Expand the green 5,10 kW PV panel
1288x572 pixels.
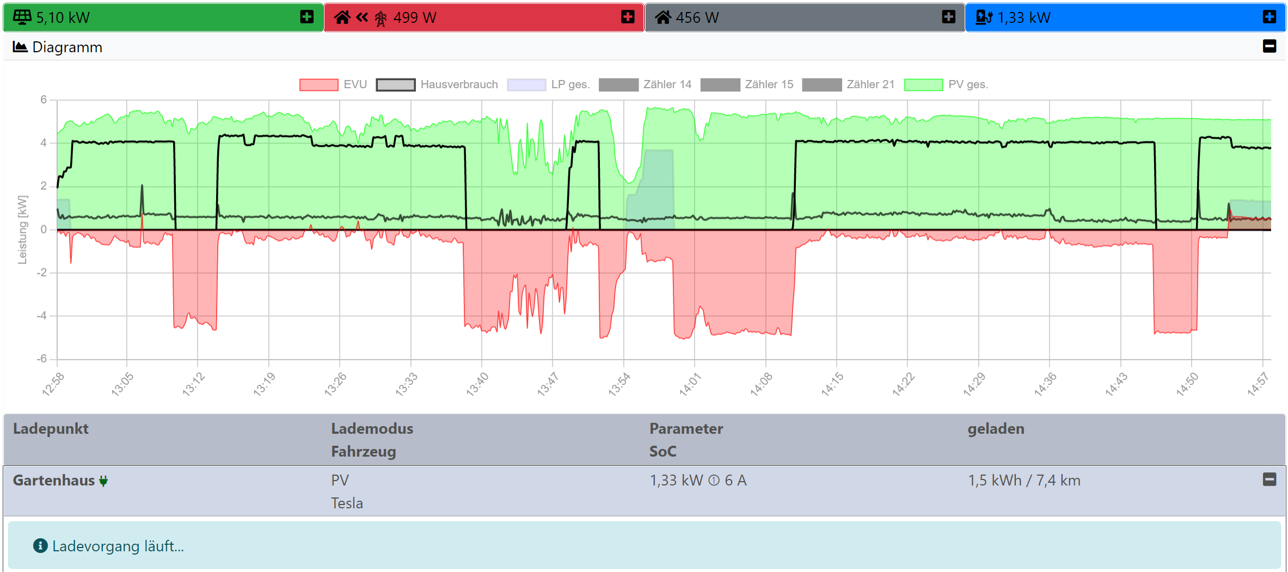pyautogui.click(x=307, y=17)
